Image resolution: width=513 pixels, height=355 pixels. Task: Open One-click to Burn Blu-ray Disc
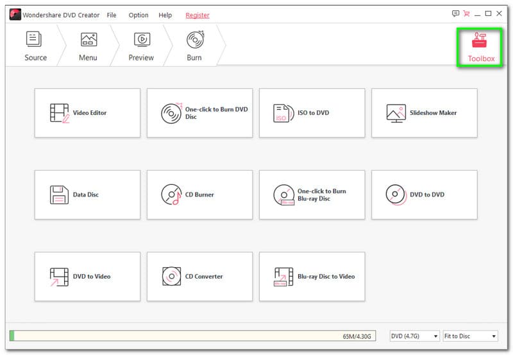pyautogui.click(x=312, y=195)
